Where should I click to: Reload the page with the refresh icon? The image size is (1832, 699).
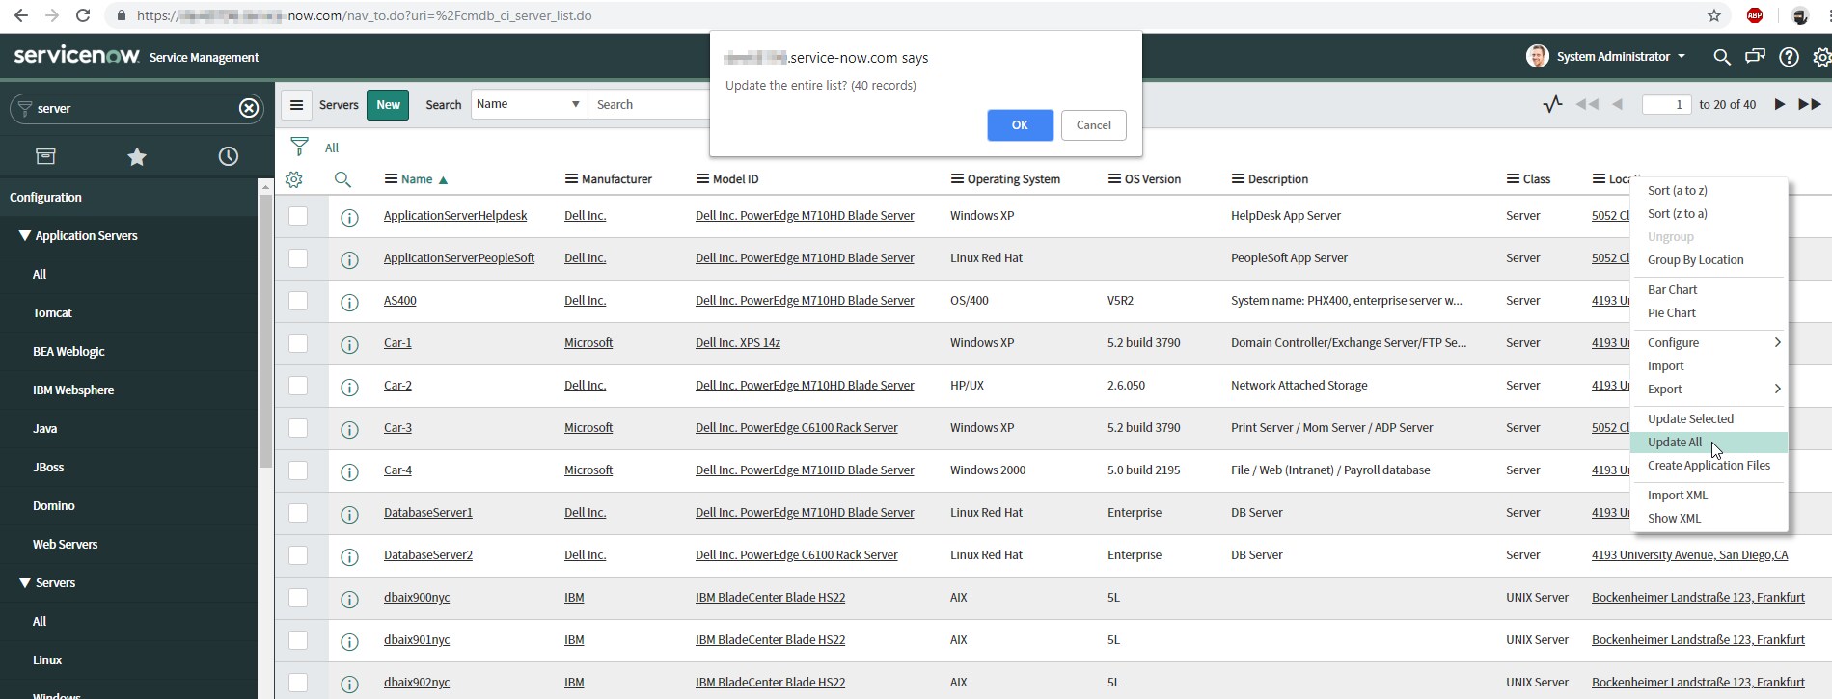[x=83, y=15]
